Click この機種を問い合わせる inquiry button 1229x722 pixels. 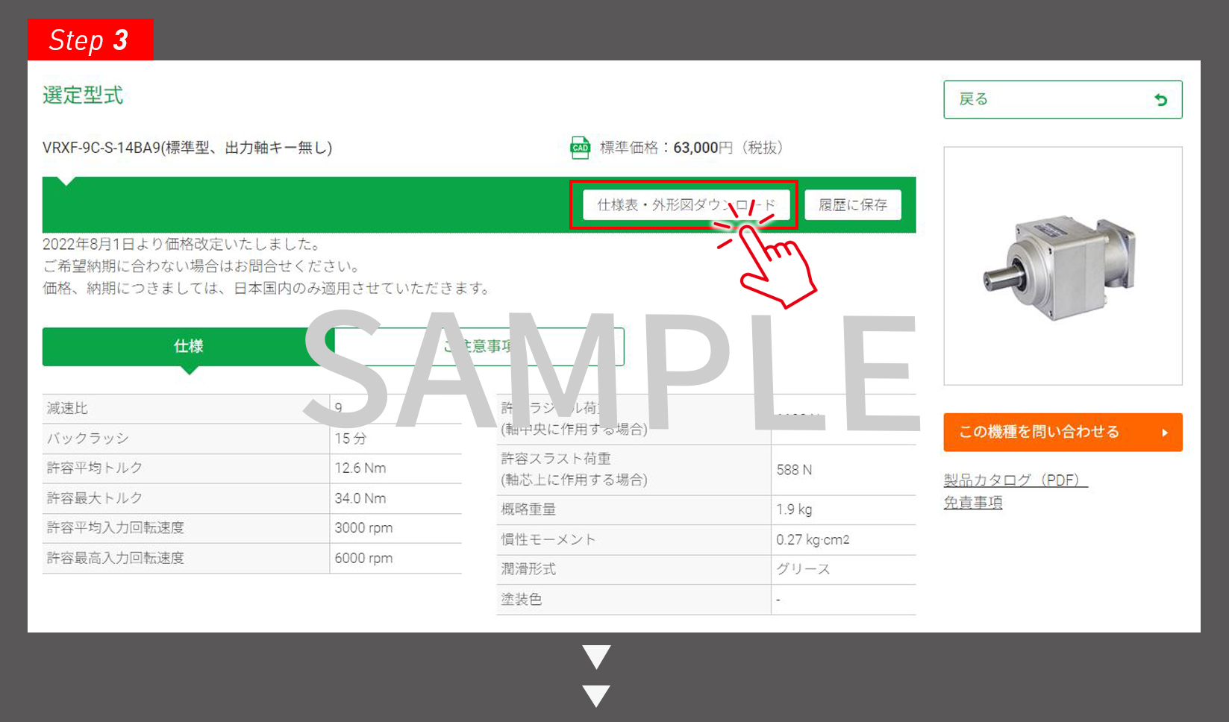click(1063, 432)
